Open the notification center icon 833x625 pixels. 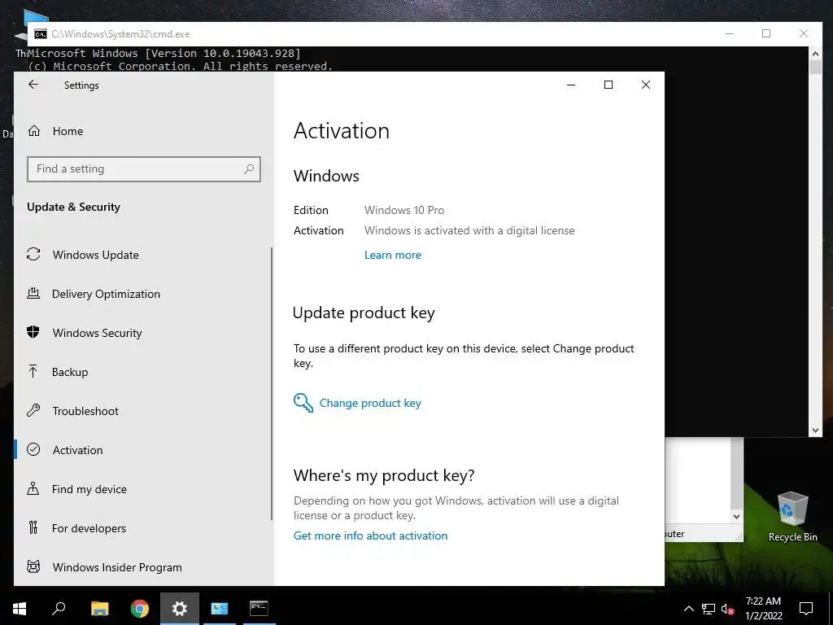tap(806, 609)
